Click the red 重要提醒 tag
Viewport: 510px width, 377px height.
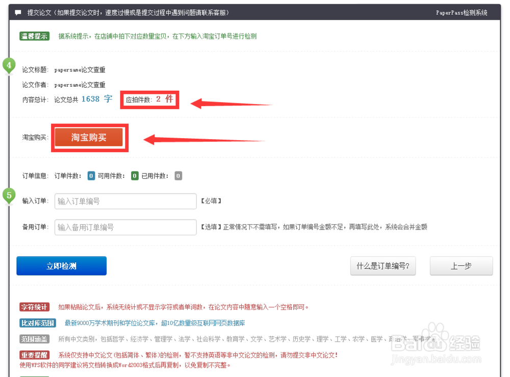34,355
